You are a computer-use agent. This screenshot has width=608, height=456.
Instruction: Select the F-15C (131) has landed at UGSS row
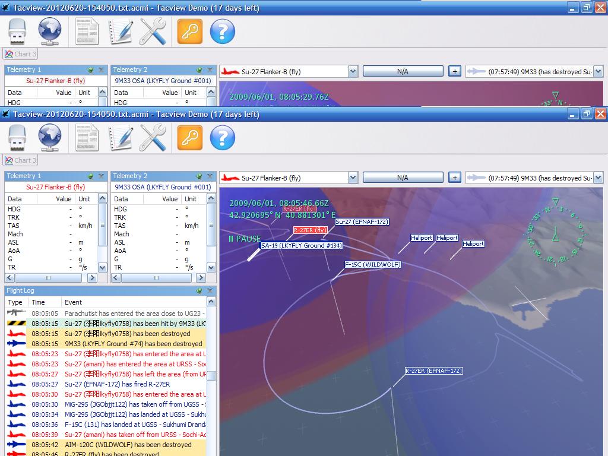coord(107,425)
